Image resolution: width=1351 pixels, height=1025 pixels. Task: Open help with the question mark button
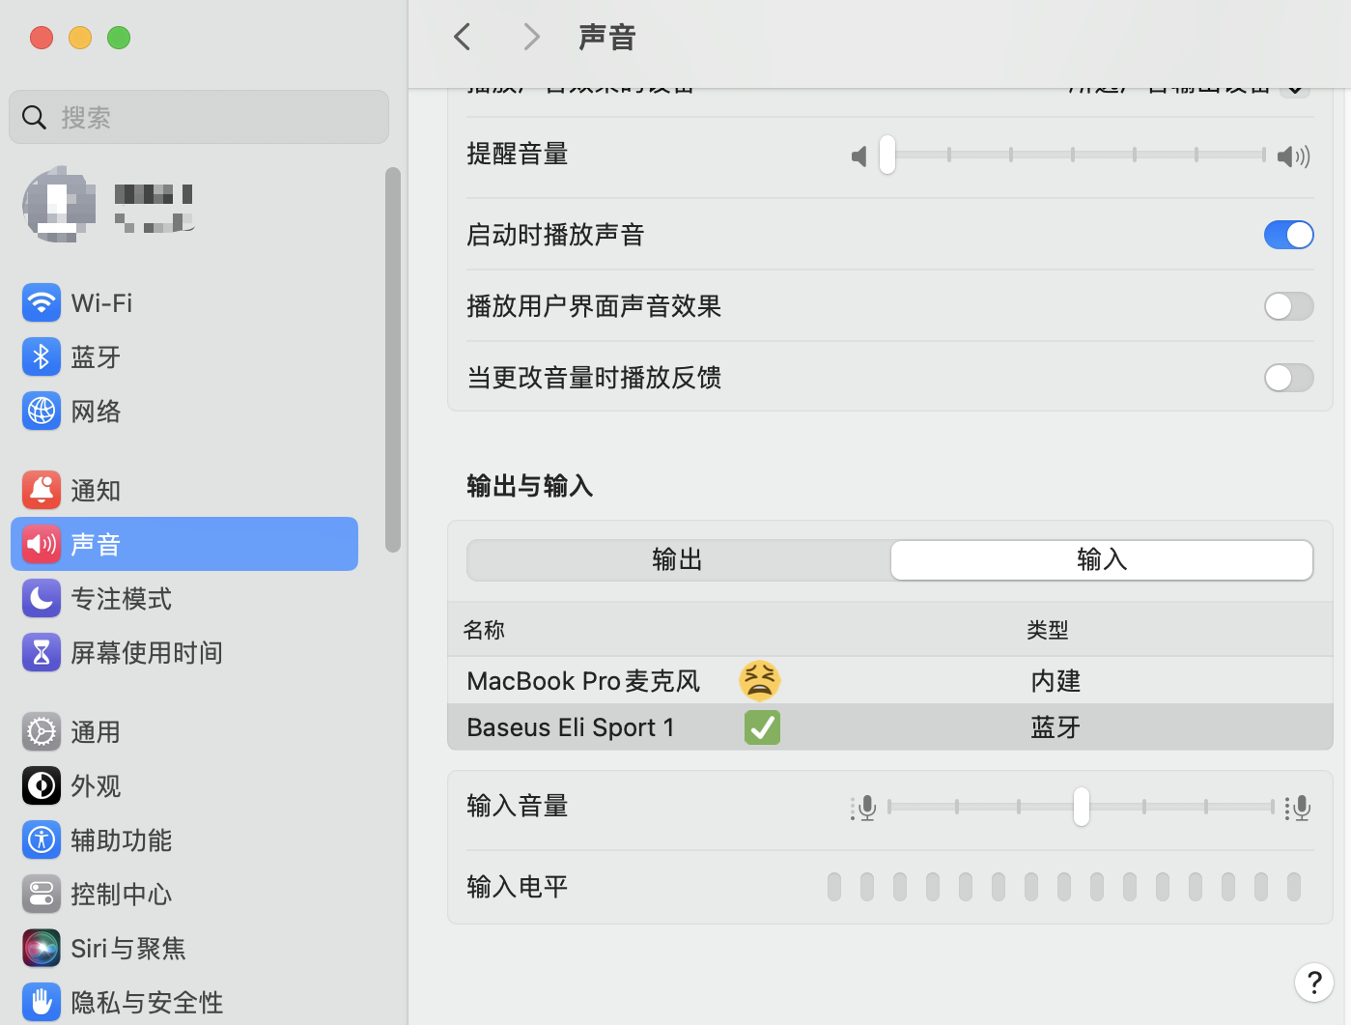1313,982
